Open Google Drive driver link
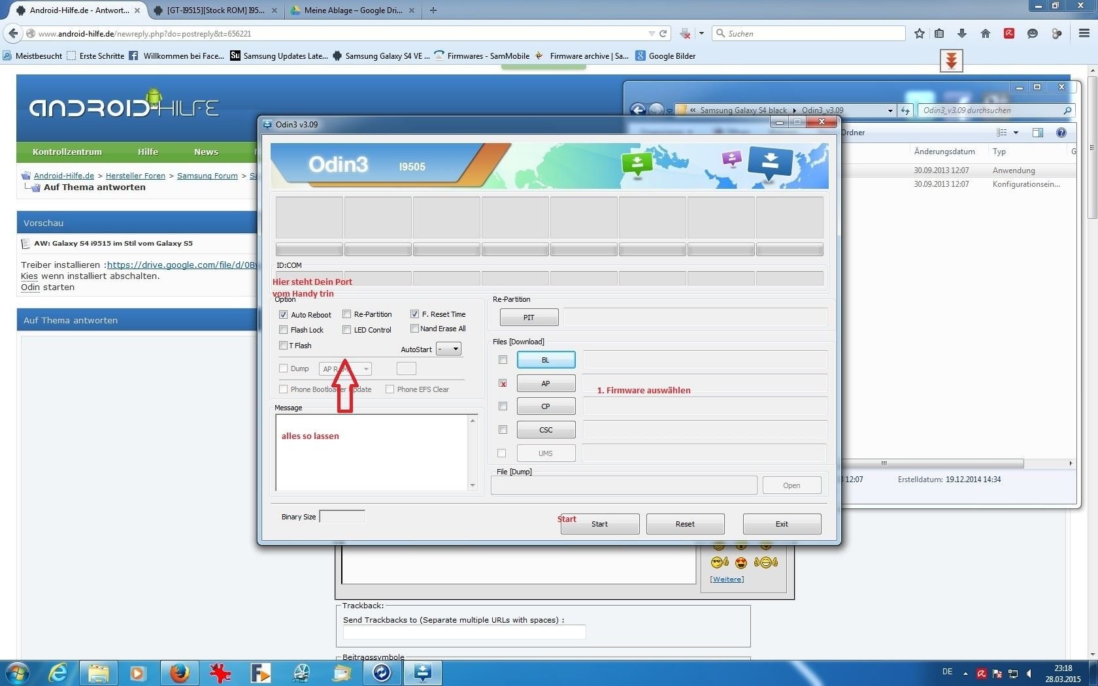Viewport: 1098px width, 686px height. (182, 265)
